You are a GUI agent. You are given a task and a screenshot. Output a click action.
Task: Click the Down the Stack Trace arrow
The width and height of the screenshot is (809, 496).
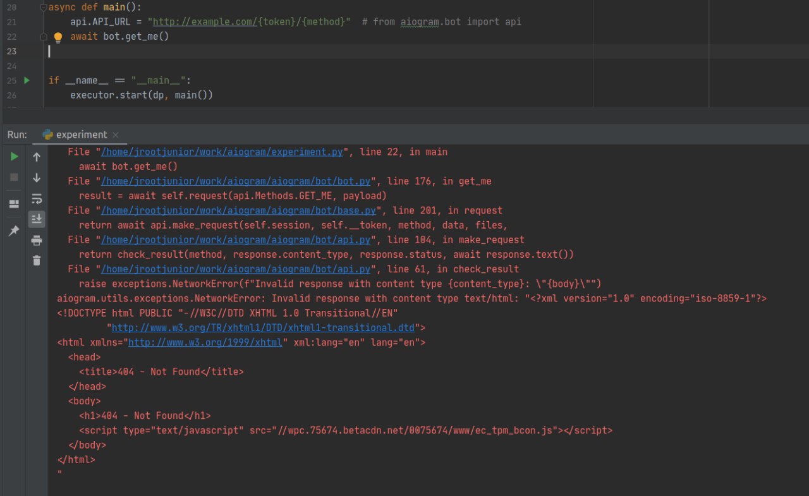tap(37, 178)
